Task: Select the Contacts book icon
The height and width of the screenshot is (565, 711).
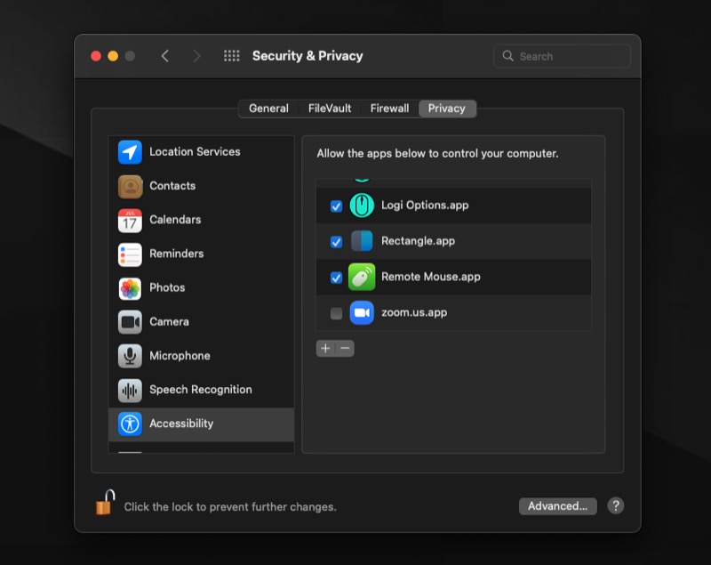Action: click(x=130, y=186)
